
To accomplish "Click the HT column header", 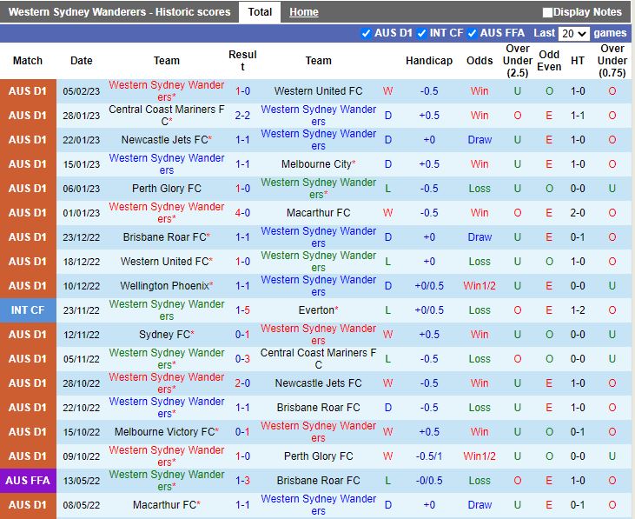I will click(x=578, y=61).
